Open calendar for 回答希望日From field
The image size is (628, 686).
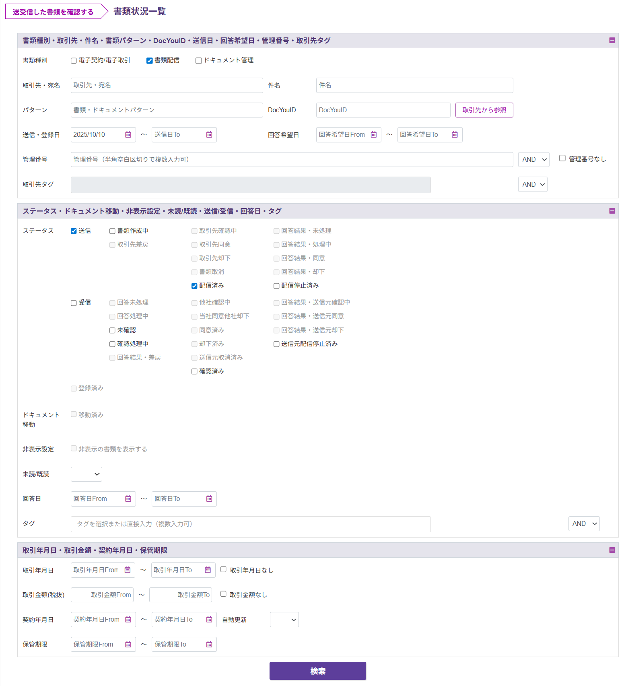[x=373, y=135]
